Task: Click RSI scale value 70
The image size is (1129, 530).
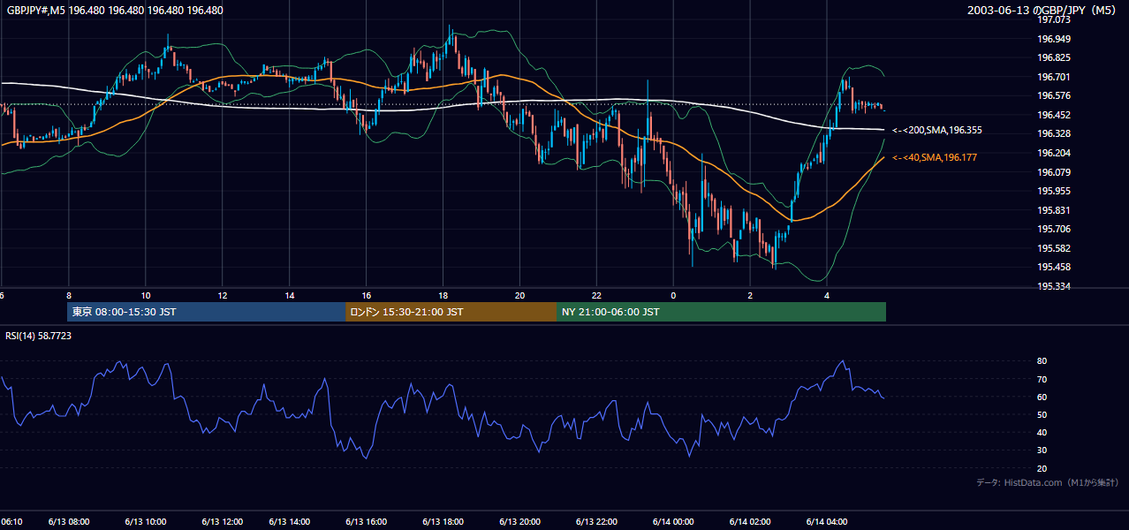Action: (x=1042, y=379)
